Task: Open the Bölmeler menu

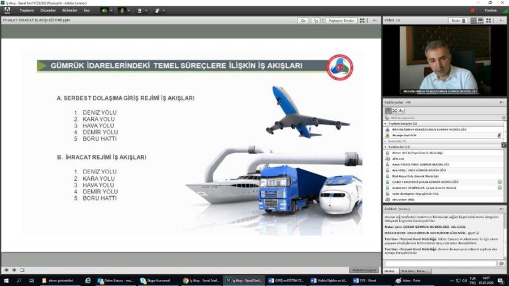Action: click(x=70, y=10)
